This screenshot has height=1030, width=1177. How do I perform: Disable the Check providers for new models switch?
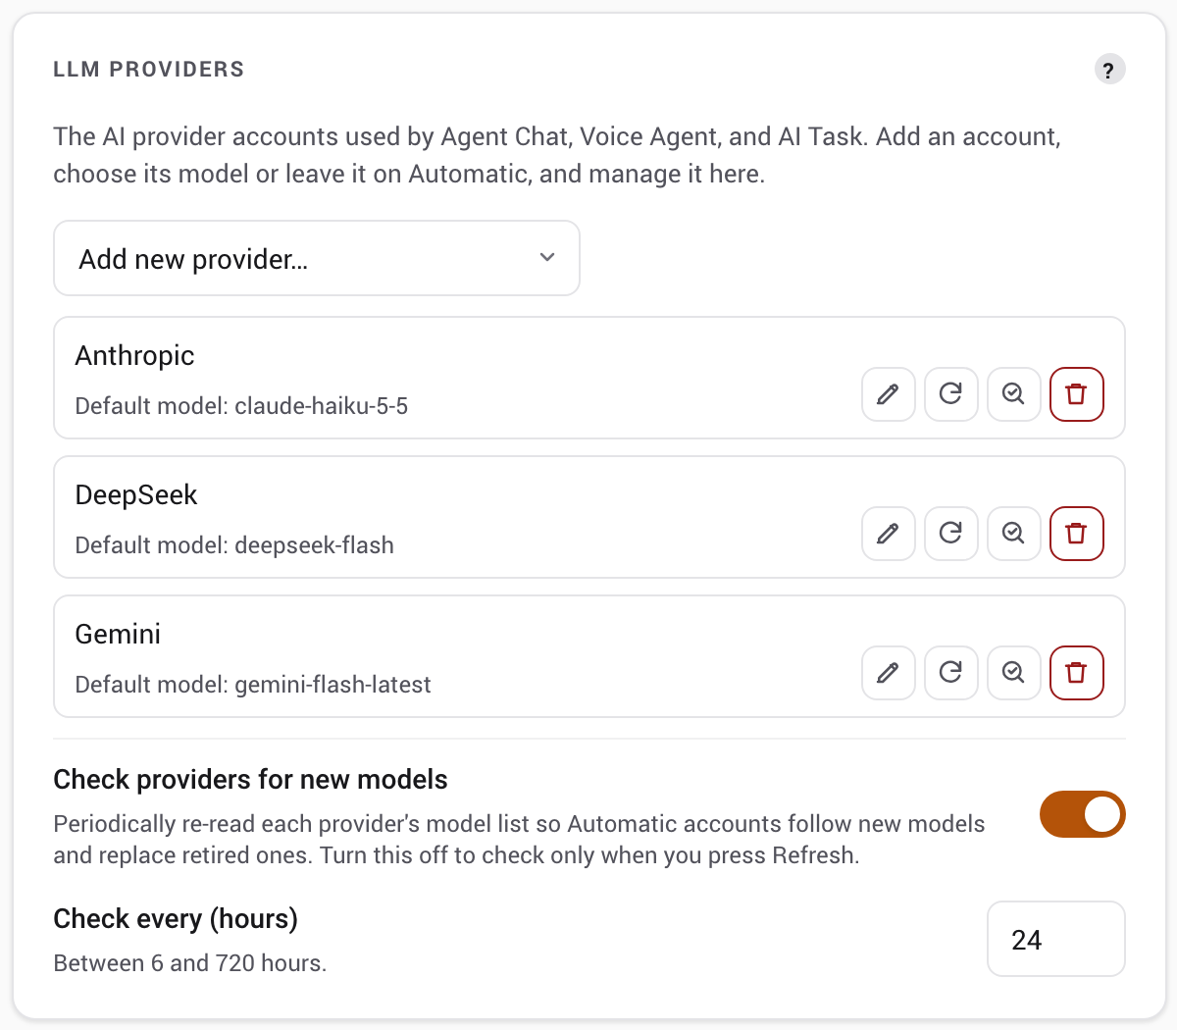tap(1083, 814)
